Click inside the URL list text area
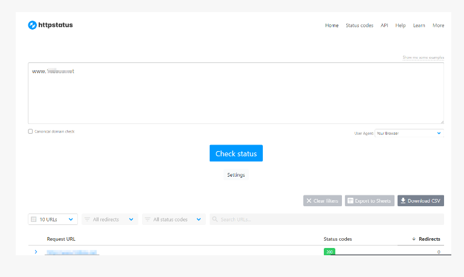This screenshot has width=464, height=277. [x=236, y=97]
